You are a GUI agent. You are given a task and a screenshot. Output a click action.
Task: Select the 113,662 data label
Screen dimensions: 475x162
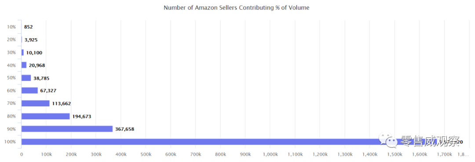62,103
